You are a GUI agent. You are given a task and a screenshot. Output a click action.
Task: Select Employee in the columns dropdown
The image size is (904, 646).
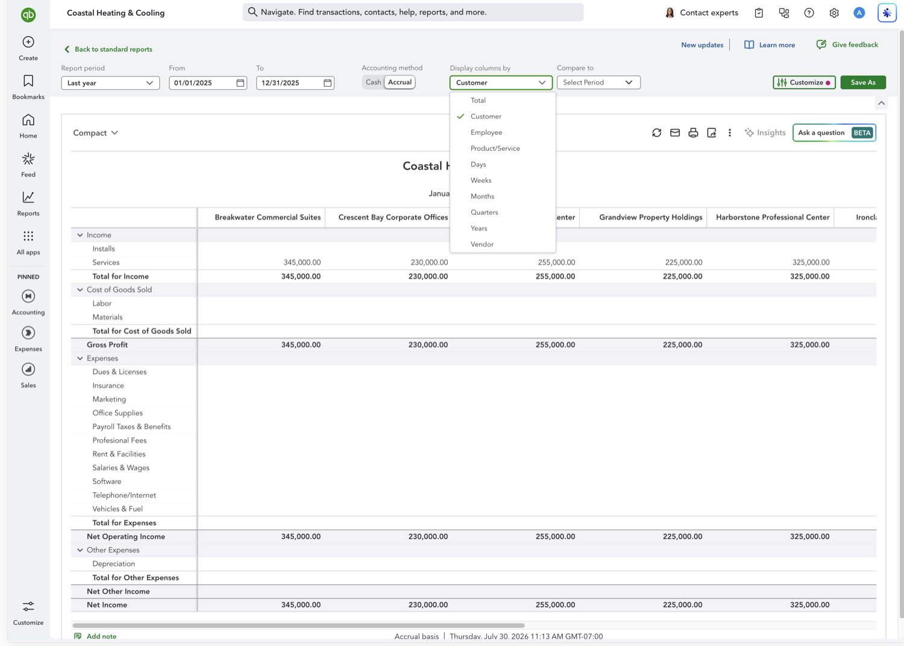click(503, 132)
